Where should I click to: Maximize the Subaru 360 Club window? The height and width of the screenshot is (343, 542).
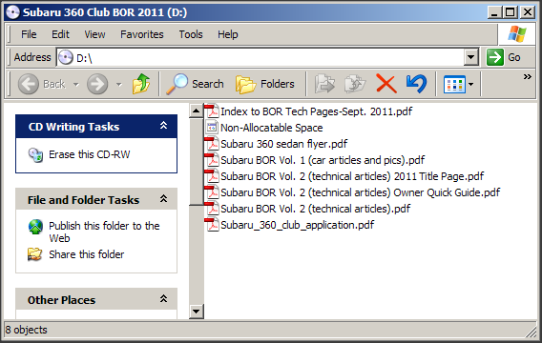tap(511, 12)
